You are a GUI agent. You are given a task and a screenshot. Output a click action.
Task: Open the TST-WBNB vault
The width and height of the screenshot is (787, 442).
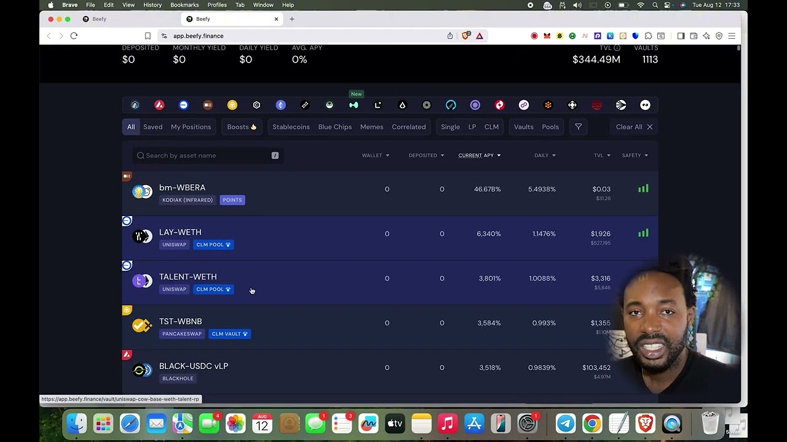[x=390, y=327]
